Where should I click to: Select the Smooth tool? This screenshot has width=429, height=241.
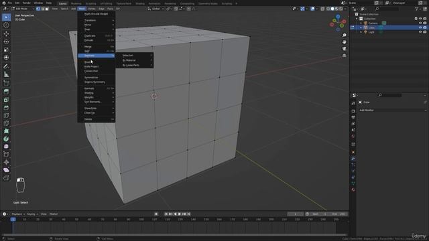click(x=6, y=147)
